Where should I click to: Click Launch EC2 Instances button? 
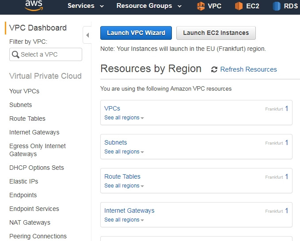click(216, 33)
